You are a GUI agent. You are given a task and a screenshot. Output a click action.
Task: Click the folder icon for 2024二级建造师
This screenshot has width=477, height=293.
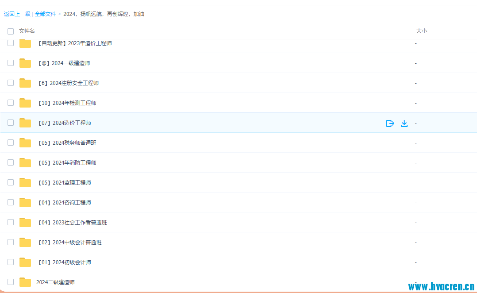click(x=25, y=282)
